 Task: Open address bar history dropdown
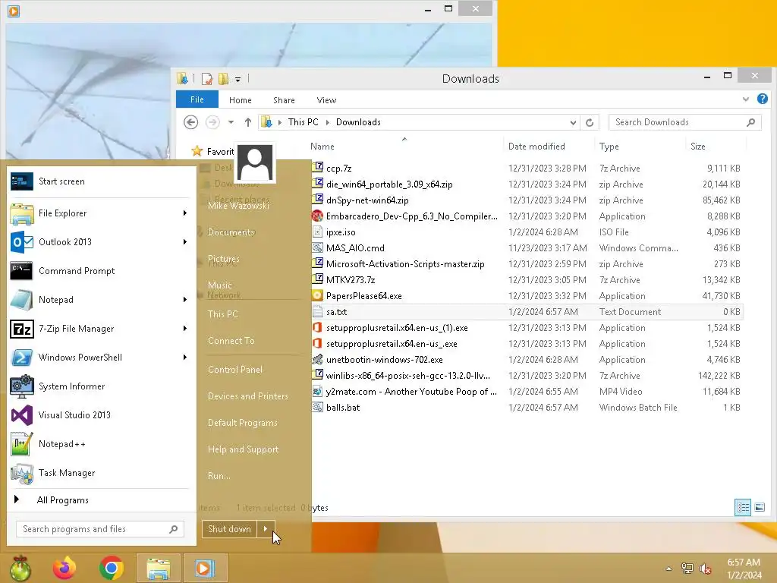tap(573, 122)
